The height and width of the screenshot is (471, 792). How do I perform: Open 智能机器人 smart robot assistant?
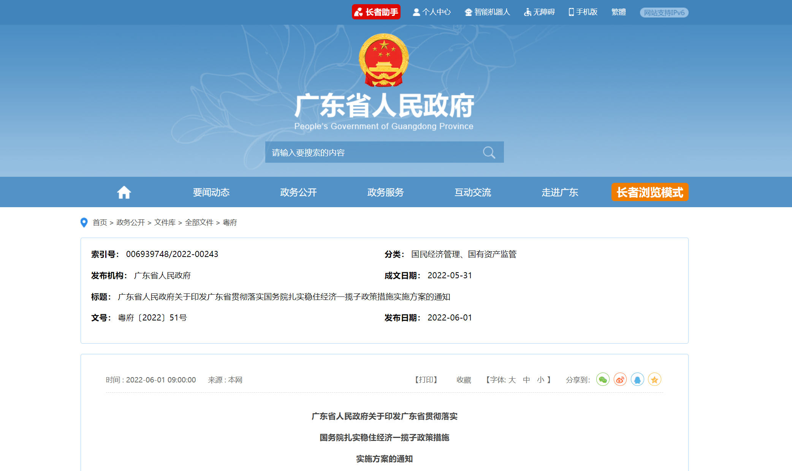[487, 12]
